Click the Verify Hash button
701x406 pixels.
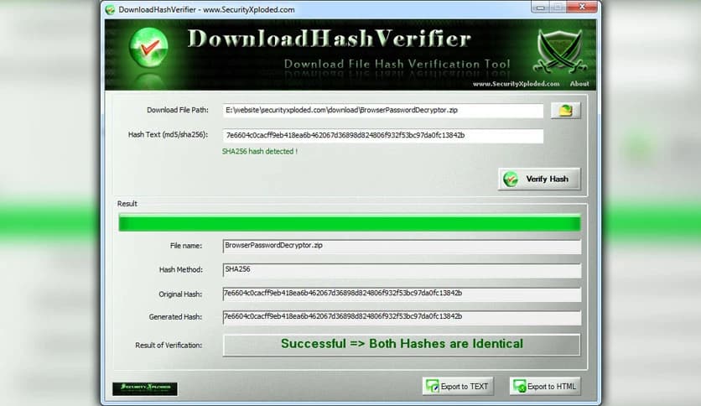(x=539, y=179)
